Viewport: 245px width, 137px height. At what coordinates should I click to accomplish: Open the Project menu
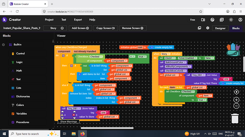click(x=49, y=19)
